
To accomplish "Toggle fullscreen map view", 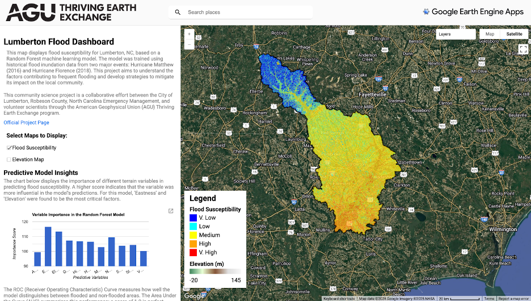I will click(522, 49).
